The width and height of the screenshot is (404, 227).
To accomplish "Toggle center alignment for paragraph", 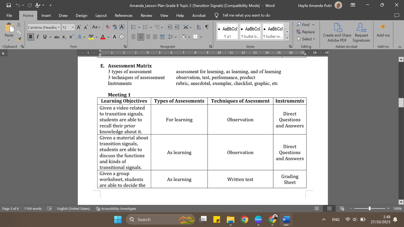I will 141,37.
